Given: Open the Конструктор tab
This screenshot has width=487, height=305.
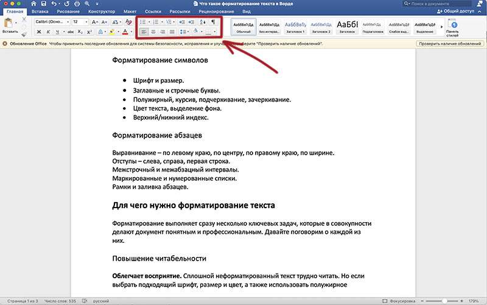Looking at the screenshot, I should tap(102, 12).
